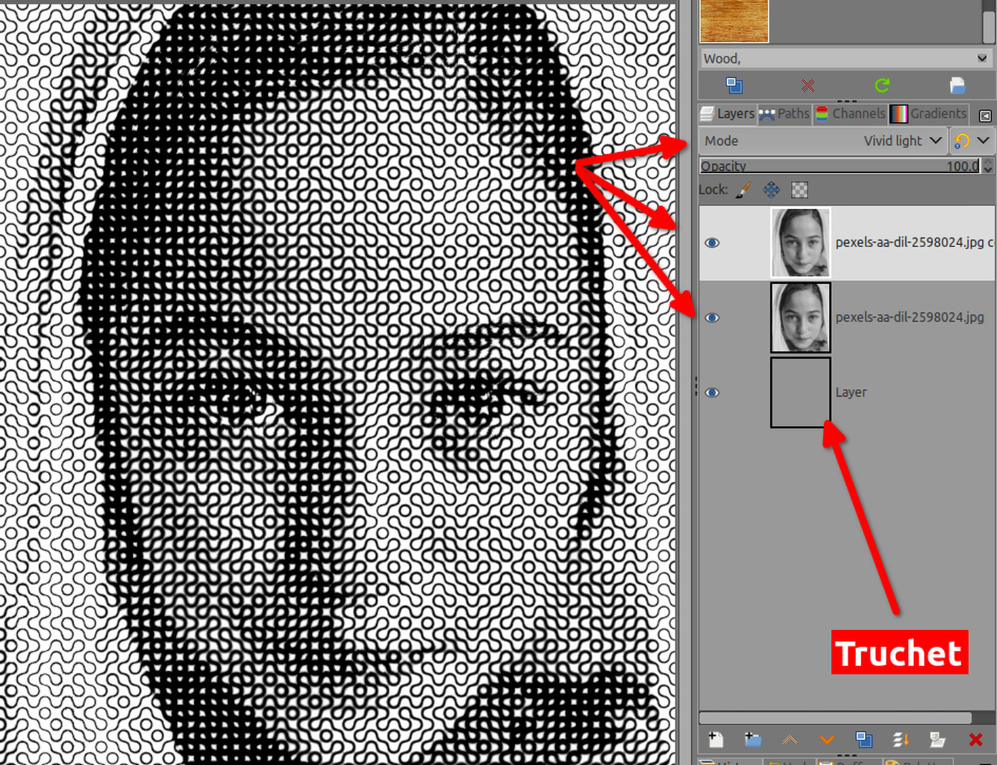
Task: Merge the layer down
Action: [x=901, y=739]
